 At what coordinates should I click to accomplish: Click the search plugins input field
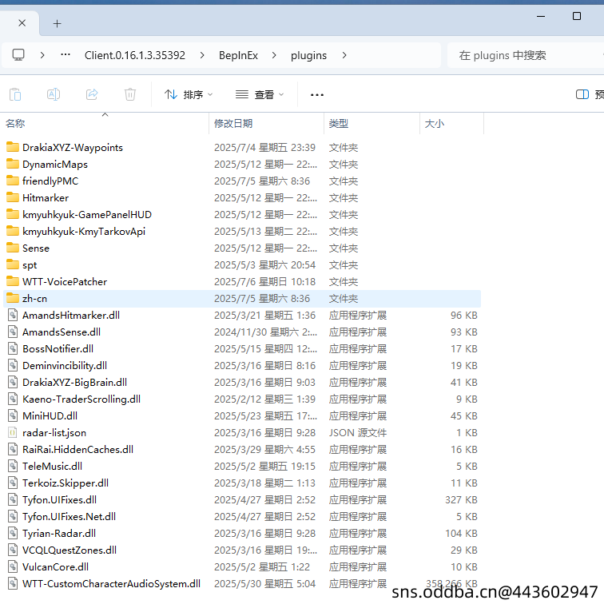(525, 55)
